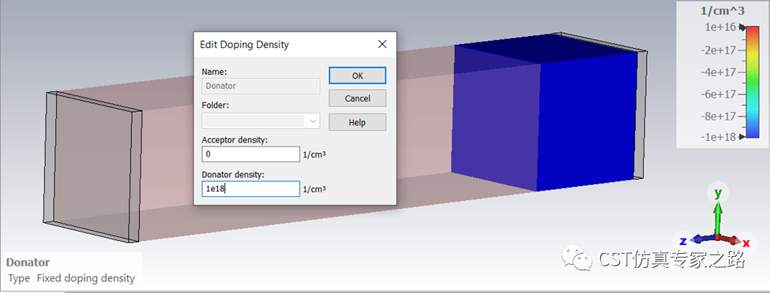Close the Edit Doping Density dialog
The width and height of the screenshot is (770, 293).
point(382,44)
